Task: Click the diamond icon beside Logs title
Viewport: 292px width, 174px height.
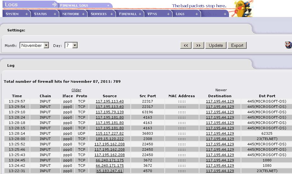Action: point(54,5)
